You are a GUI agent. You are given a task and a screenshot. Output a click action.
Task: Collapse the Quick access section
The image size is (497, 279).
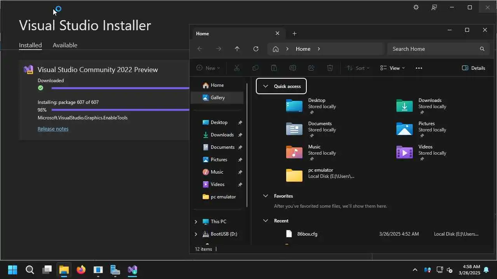point(266,86)
